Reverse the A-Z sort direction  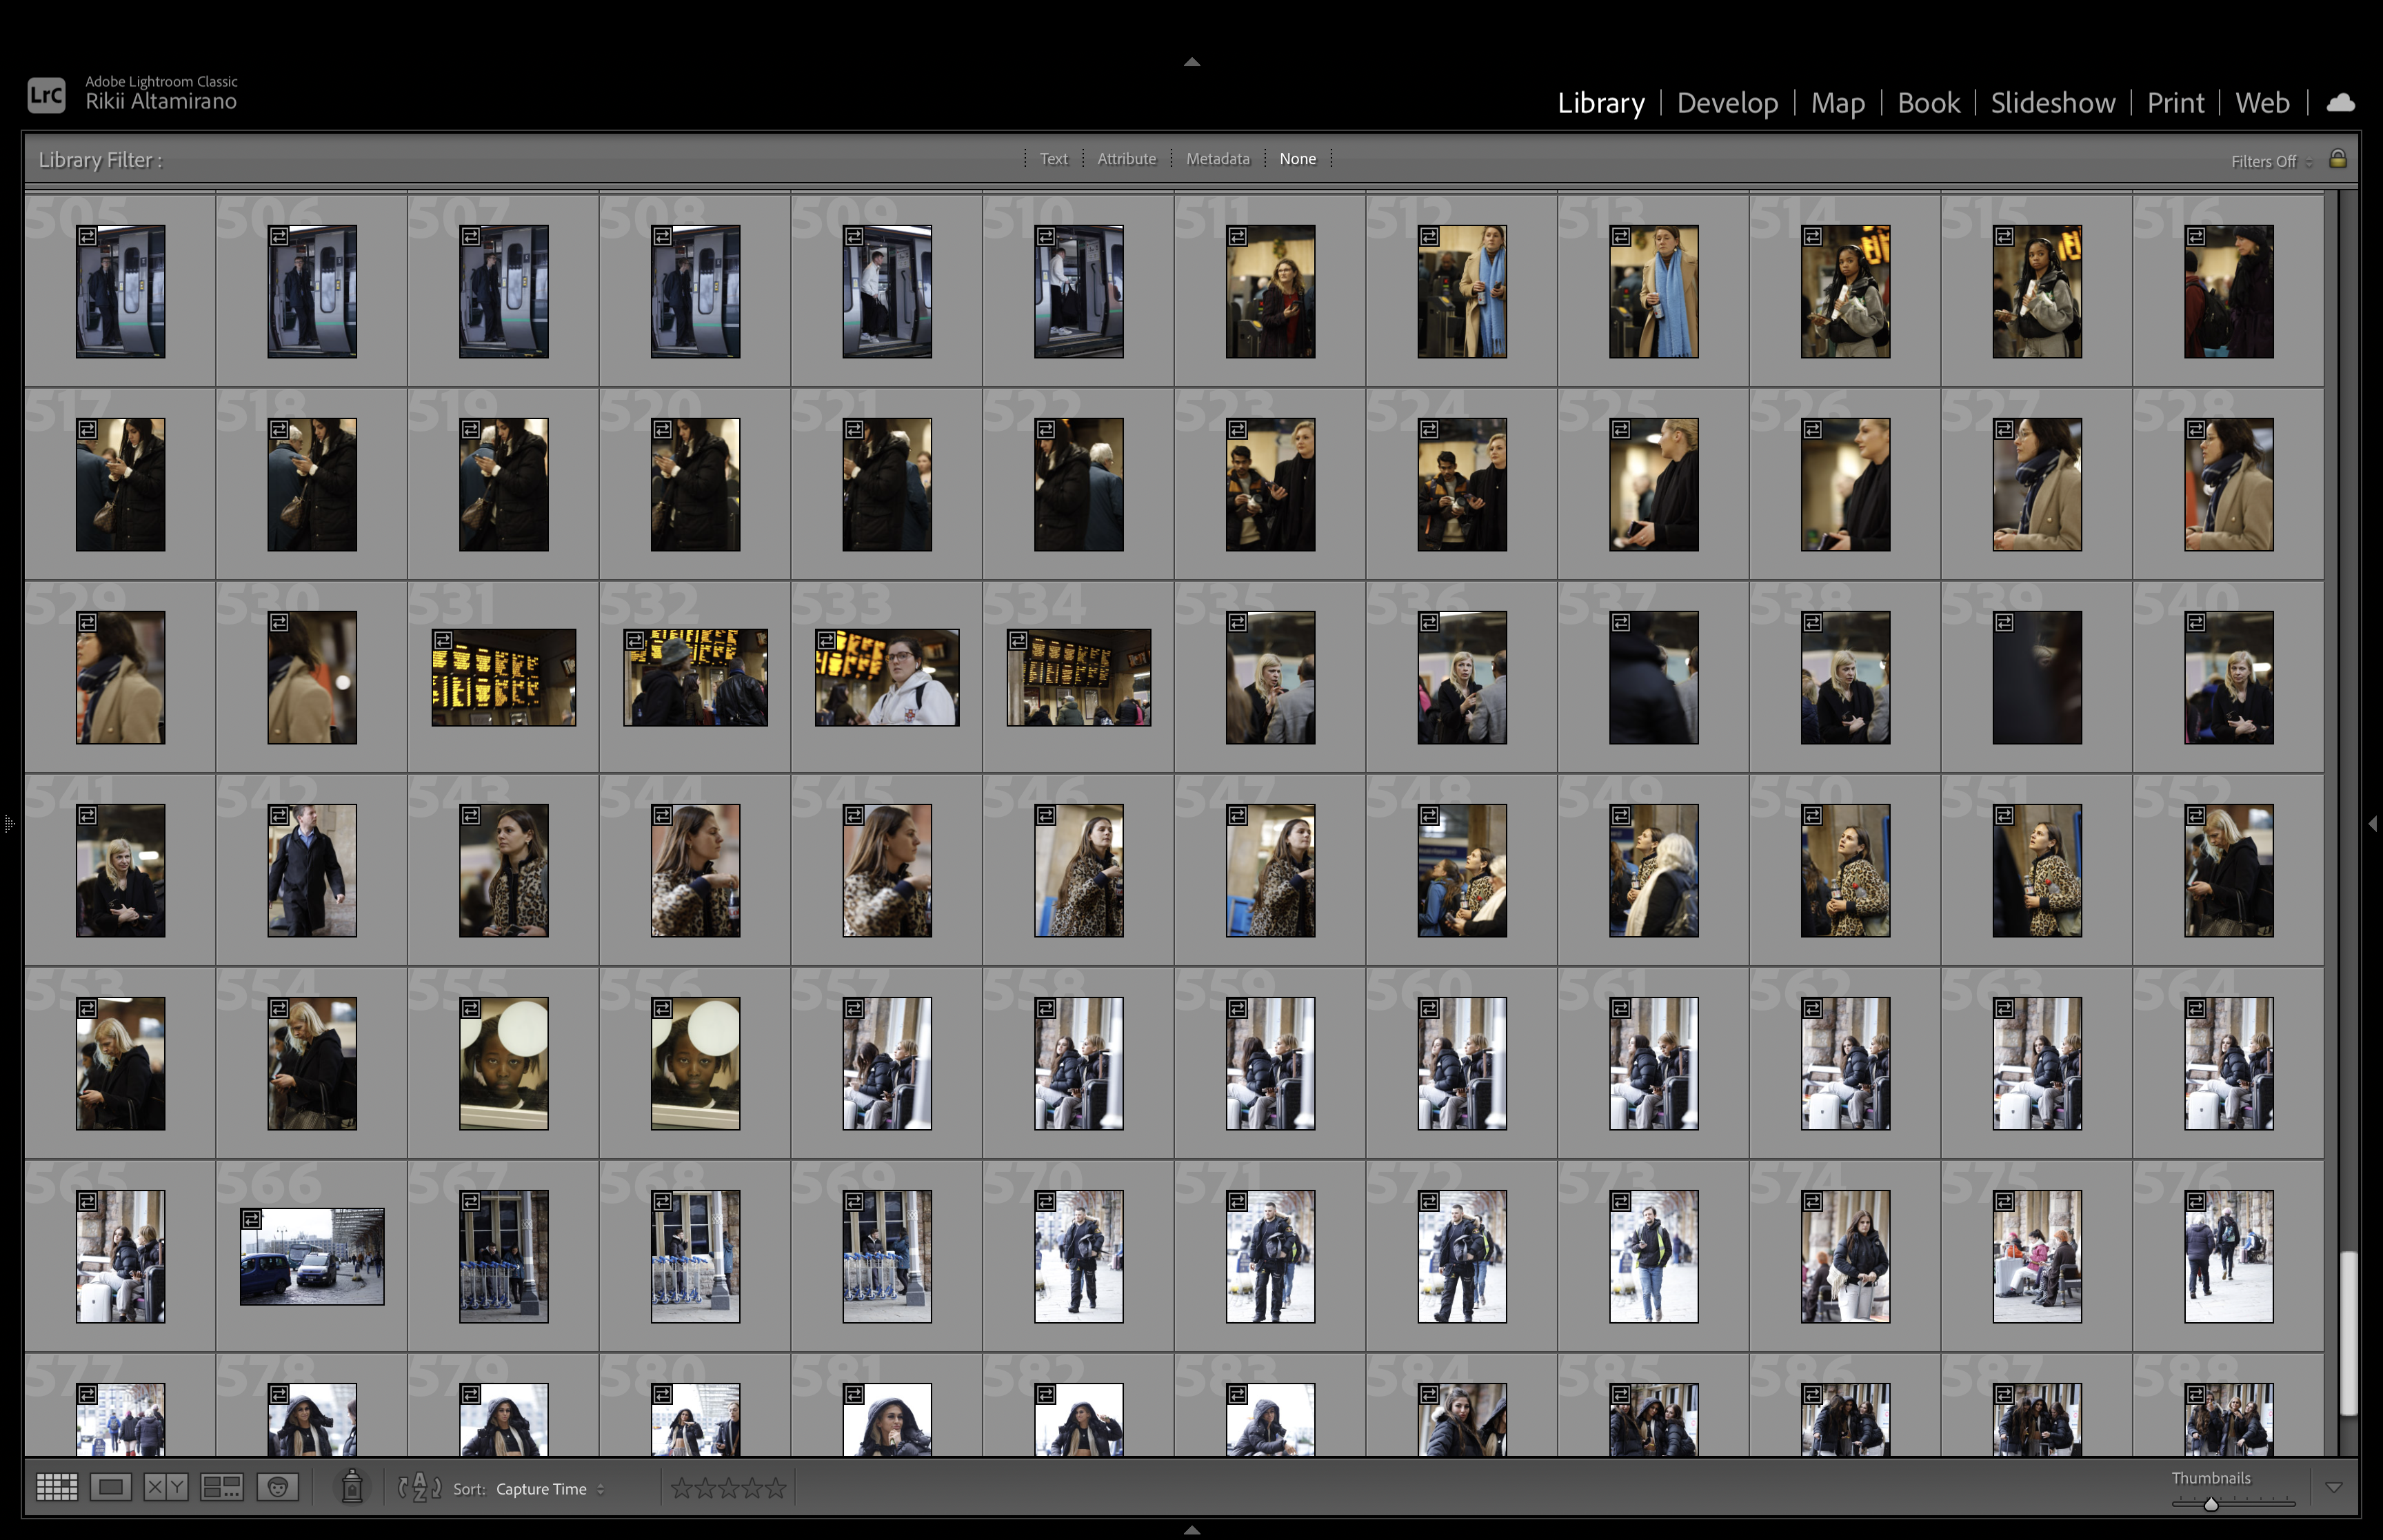tap(419, 1487)
